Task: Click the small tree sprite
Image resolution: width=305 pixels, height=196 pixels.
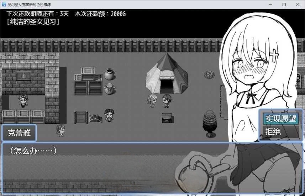Action: (x=210, y=123)
